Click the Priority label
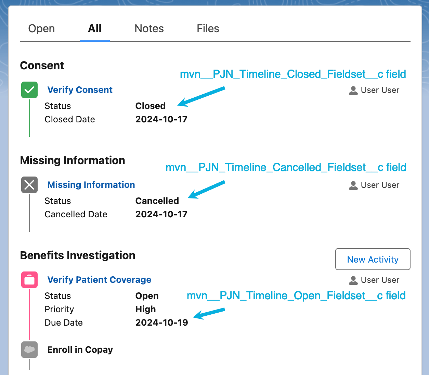Screen dimensions: 429x375 (x=59, y=309)
